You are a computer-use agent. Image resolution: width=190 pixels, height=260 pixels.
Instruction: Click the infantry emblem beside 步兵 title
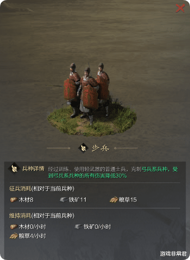point(83,148)
